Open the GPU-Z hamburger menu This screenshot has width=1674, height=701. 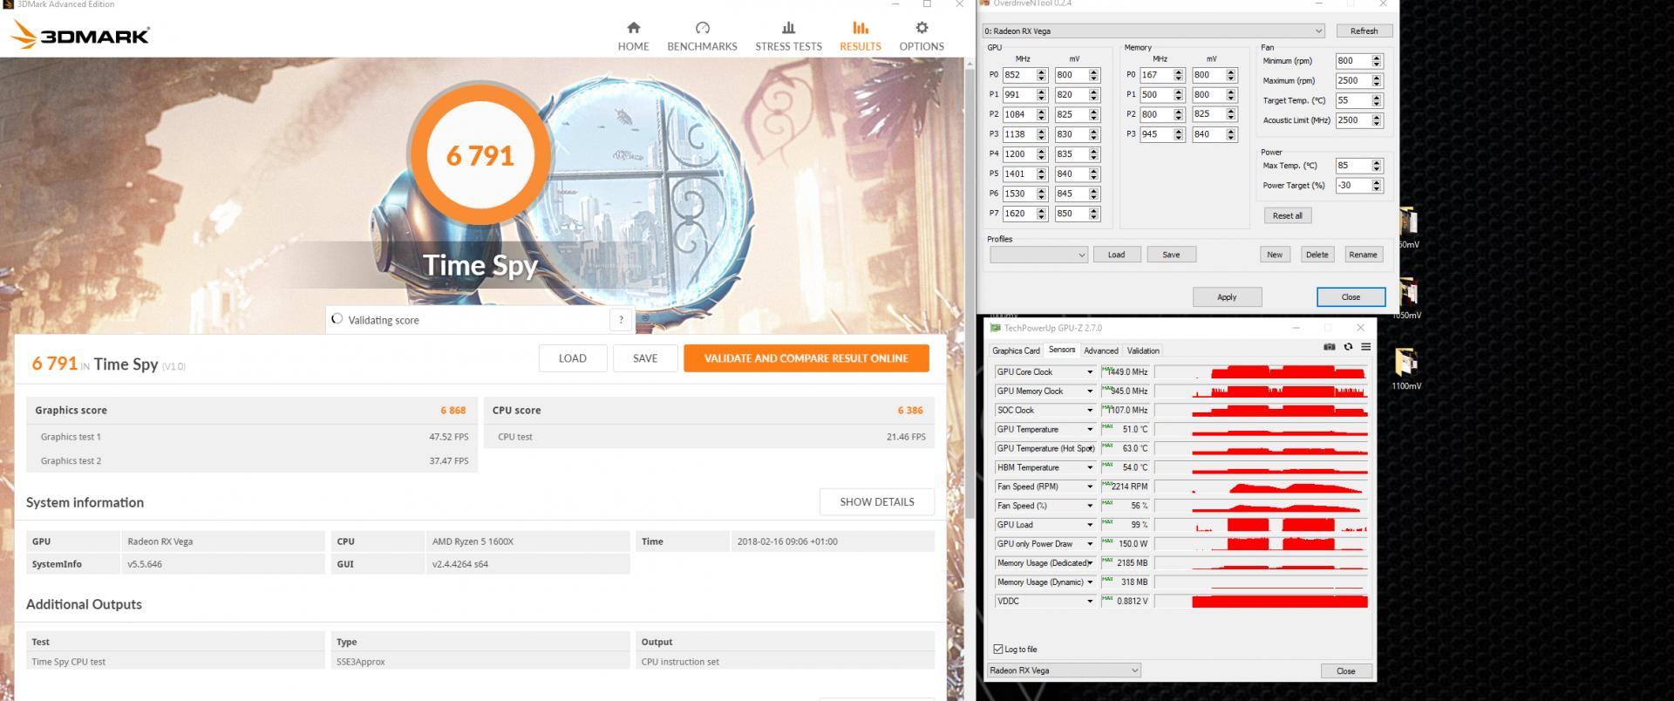[1365, 347]
